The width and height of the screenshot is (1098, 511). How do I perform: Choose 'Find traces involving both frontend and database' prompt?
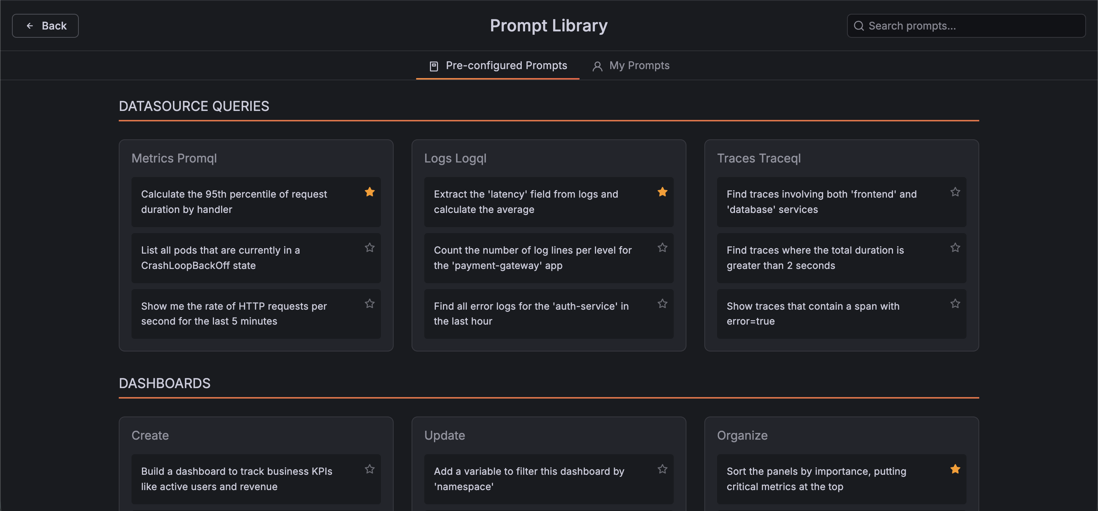click(842, 202)
